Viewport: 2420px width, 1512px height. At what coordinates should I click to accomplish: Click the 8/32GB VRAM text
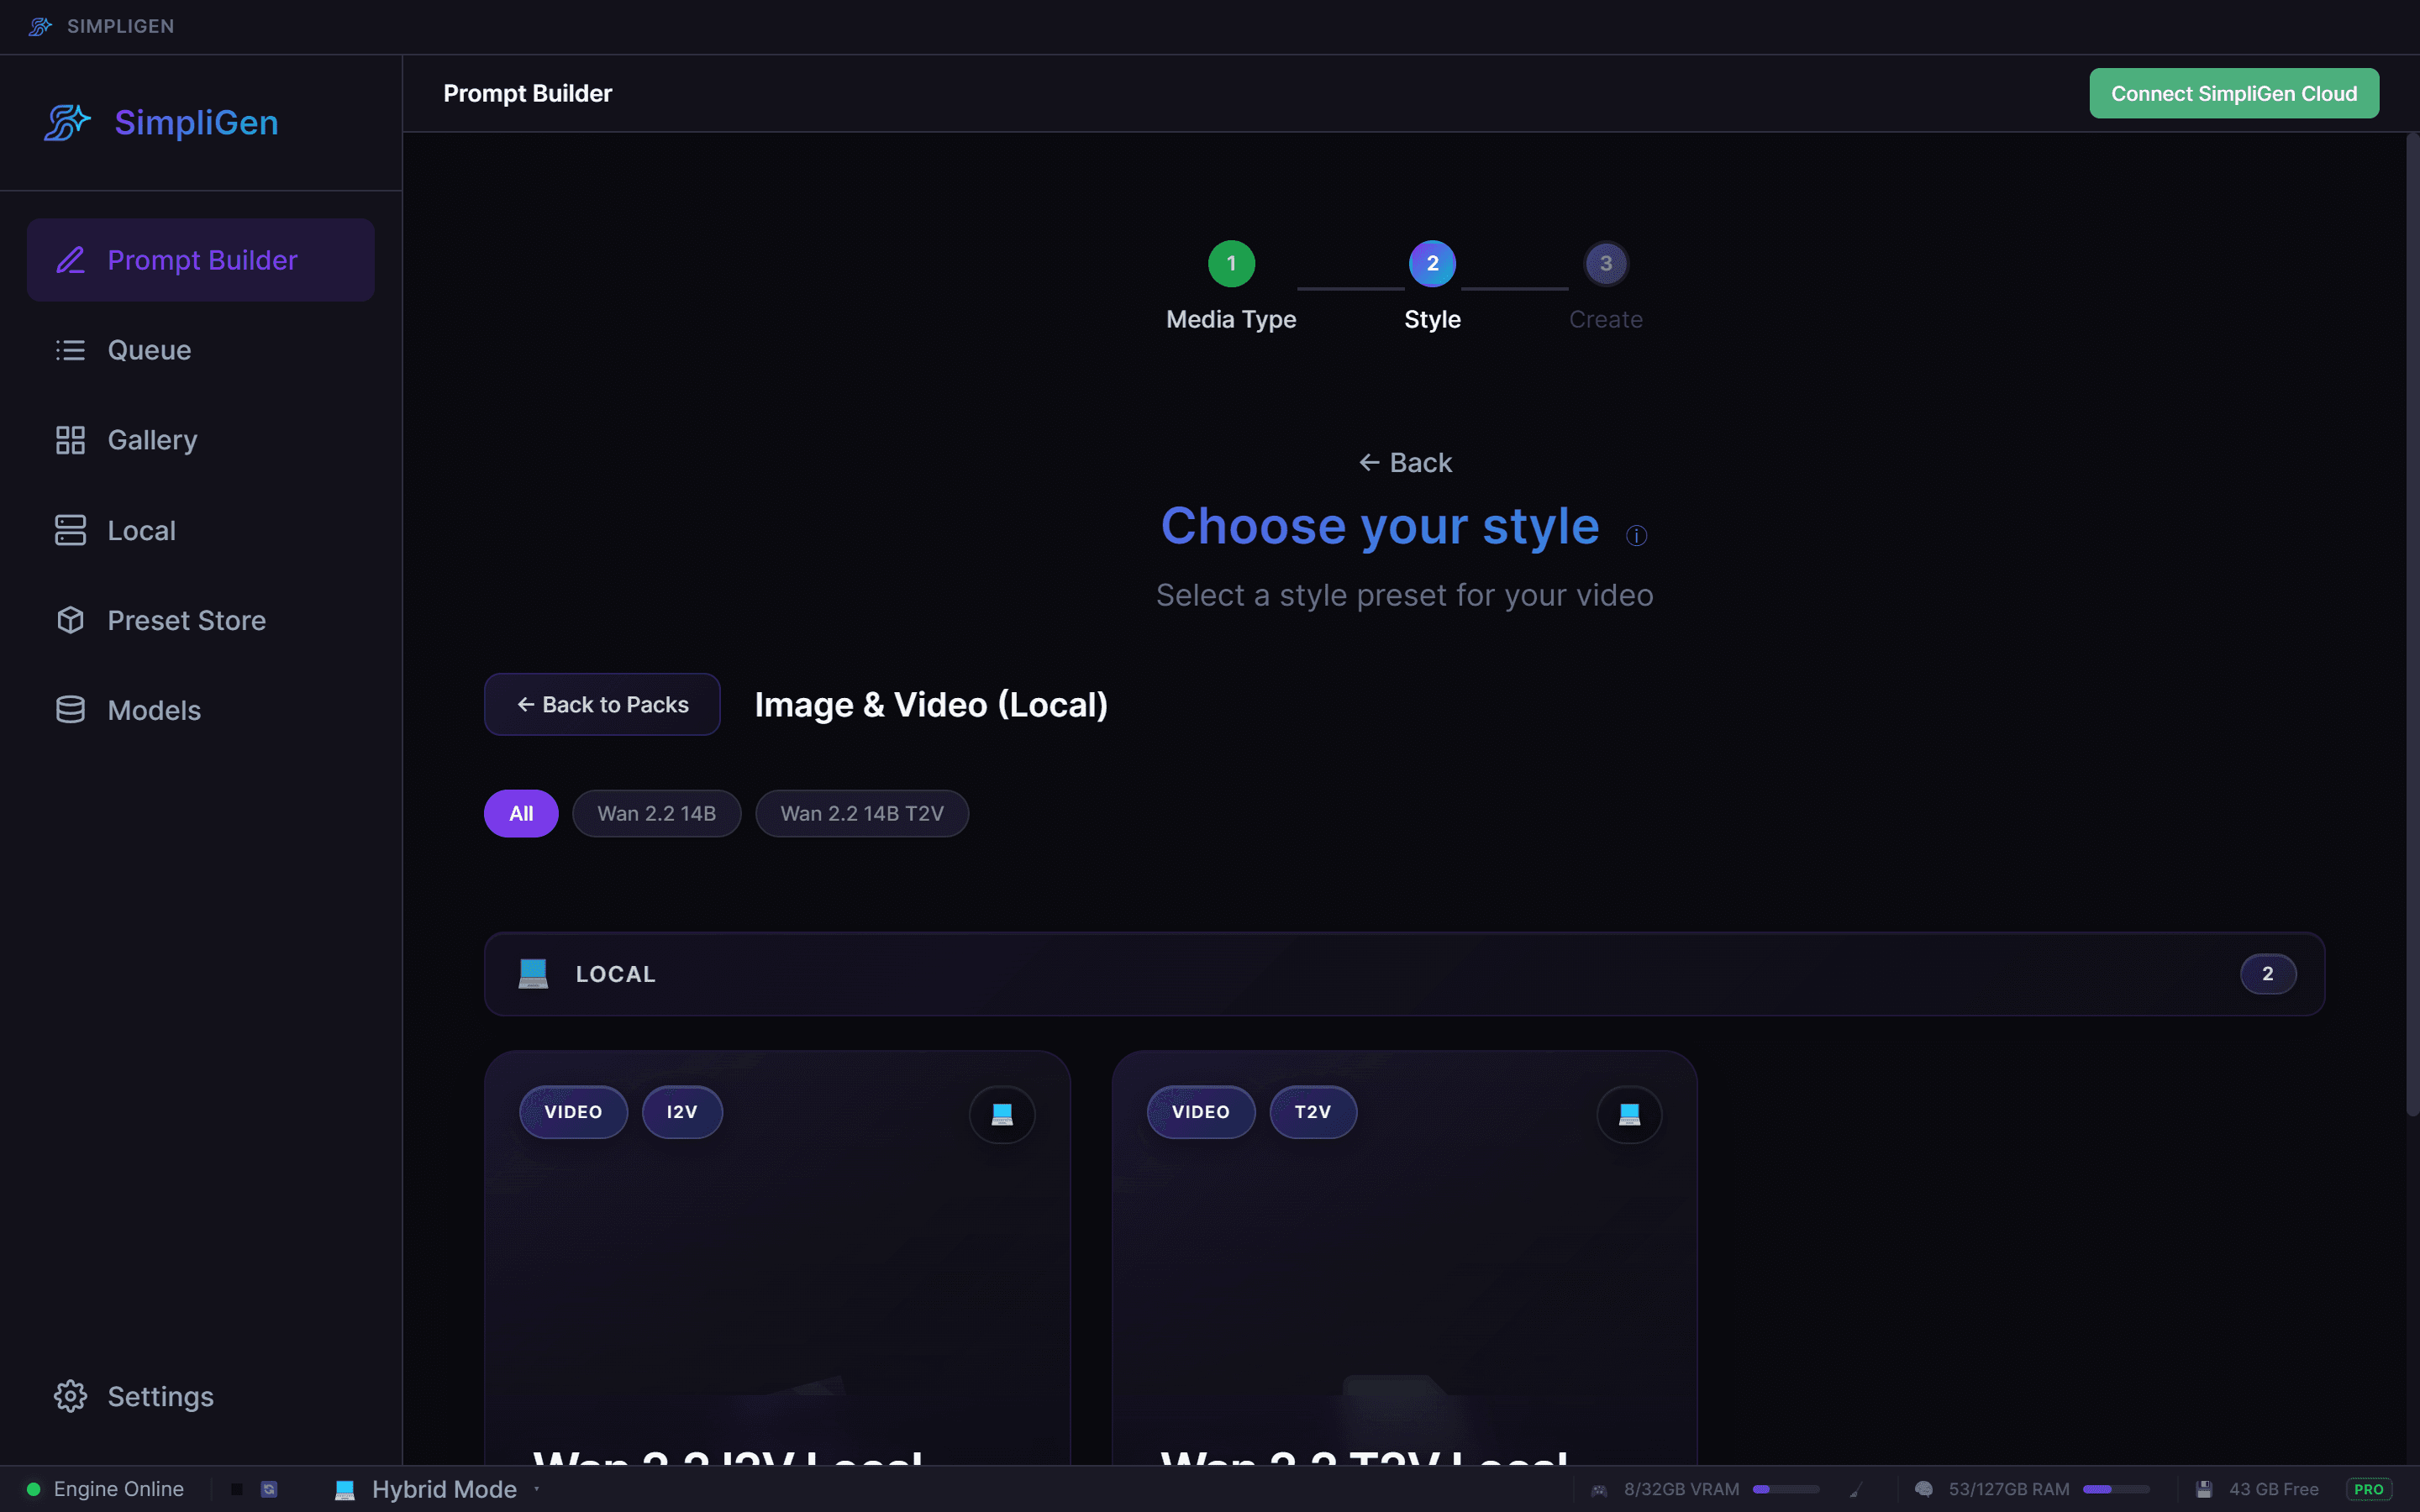click(x=1682, y=1490)
